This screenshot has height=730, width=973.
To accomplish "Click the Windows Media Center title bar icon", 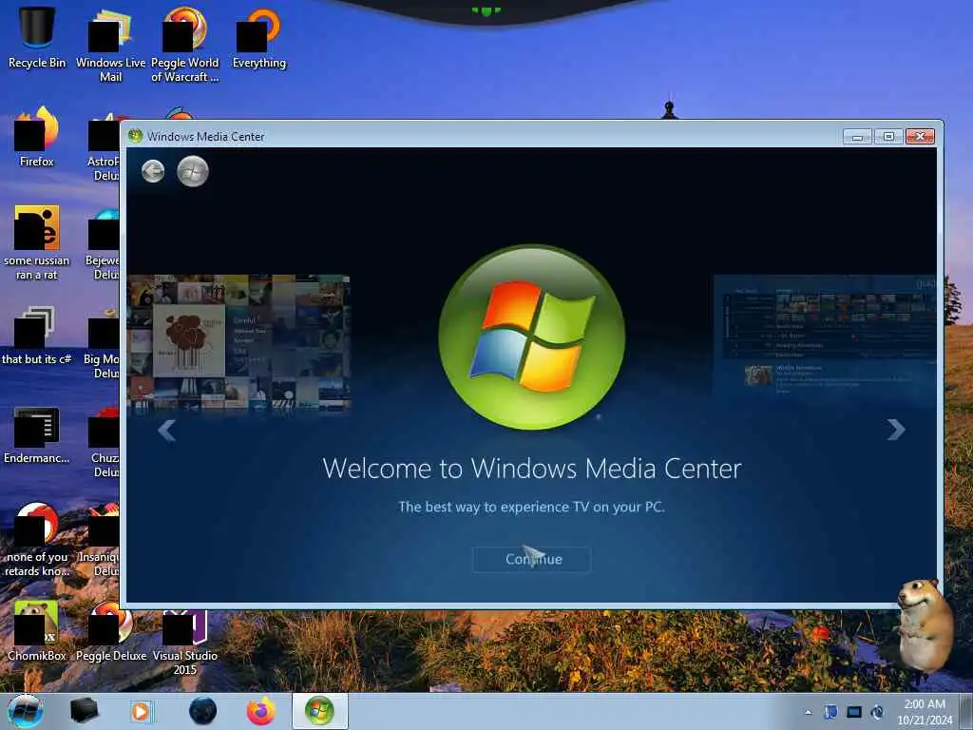I will tap(135, 136).
